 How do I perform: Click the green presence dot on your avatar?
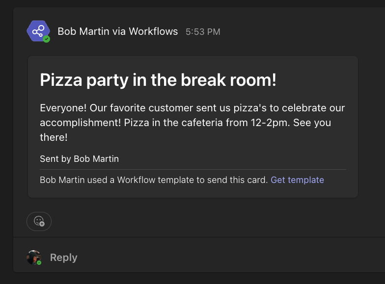pyautogui.click(x=39, y=263)
